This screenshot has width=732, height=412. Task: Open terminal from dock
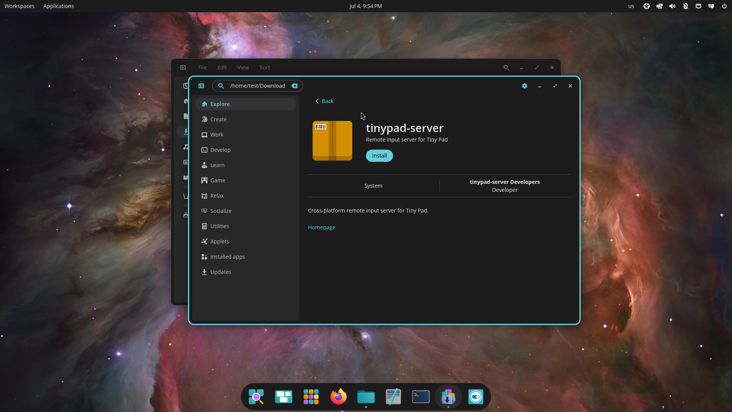421,397
